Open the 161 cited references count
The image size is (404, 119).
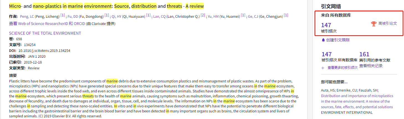click(364, 54)
